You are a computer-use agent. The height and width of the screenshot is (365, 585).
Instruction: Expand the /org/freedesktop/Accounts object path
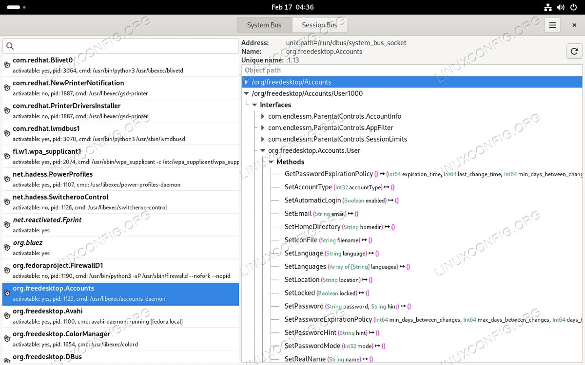[247, 82]
